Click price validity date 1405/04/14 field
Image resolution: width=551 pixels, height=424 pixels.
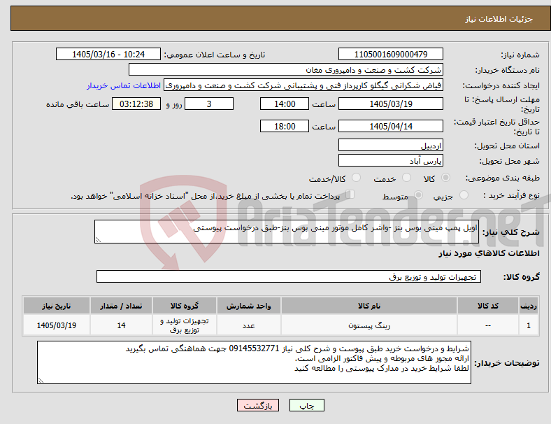(x=390, y=126)
